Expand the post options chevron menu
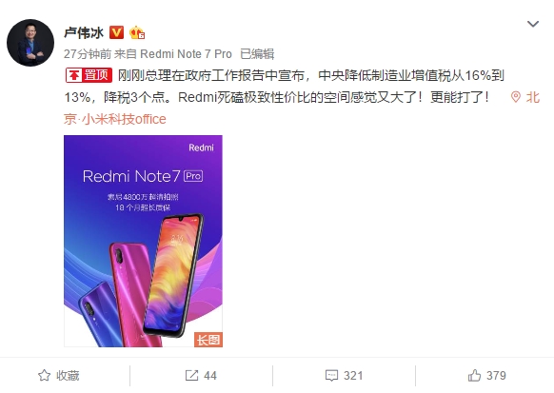The height and width of the screenshot is (393, 554). (x=533, y=24)
